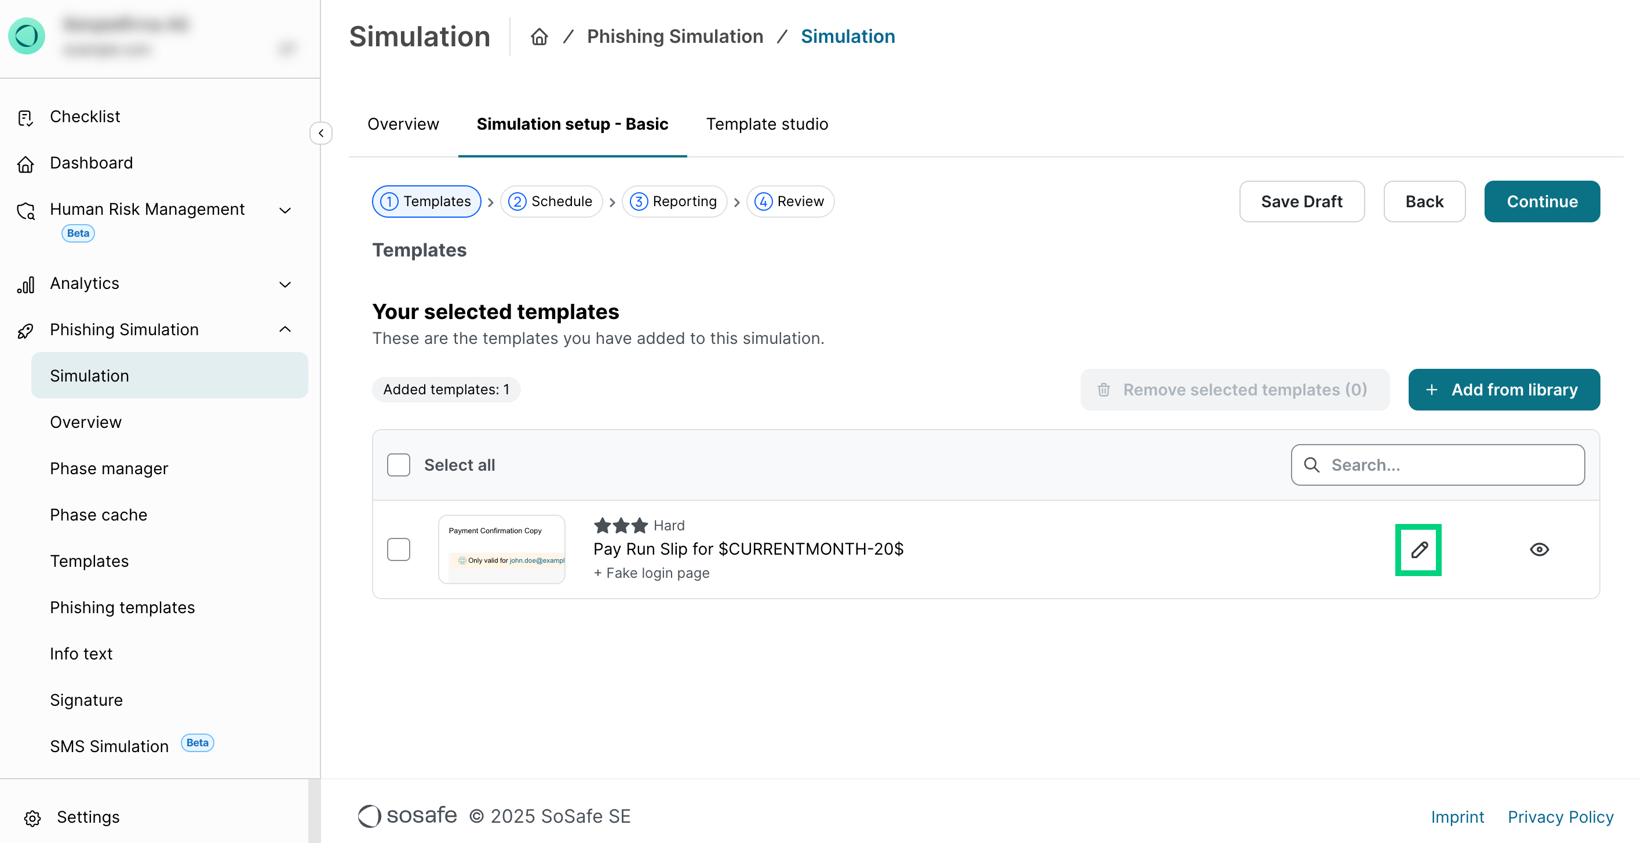Click the Payment Confirmation template thumbnail
Image resolution: width=1641 pixels, height=843 pixels.
click(501, 549)
